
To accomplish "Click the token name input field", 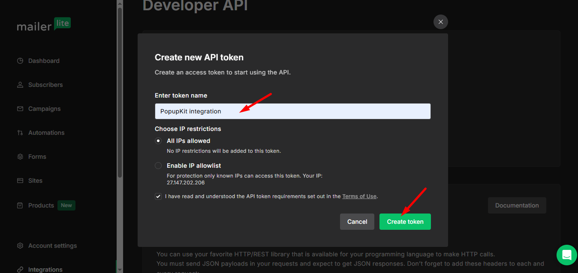I will [x=292, y=111].
